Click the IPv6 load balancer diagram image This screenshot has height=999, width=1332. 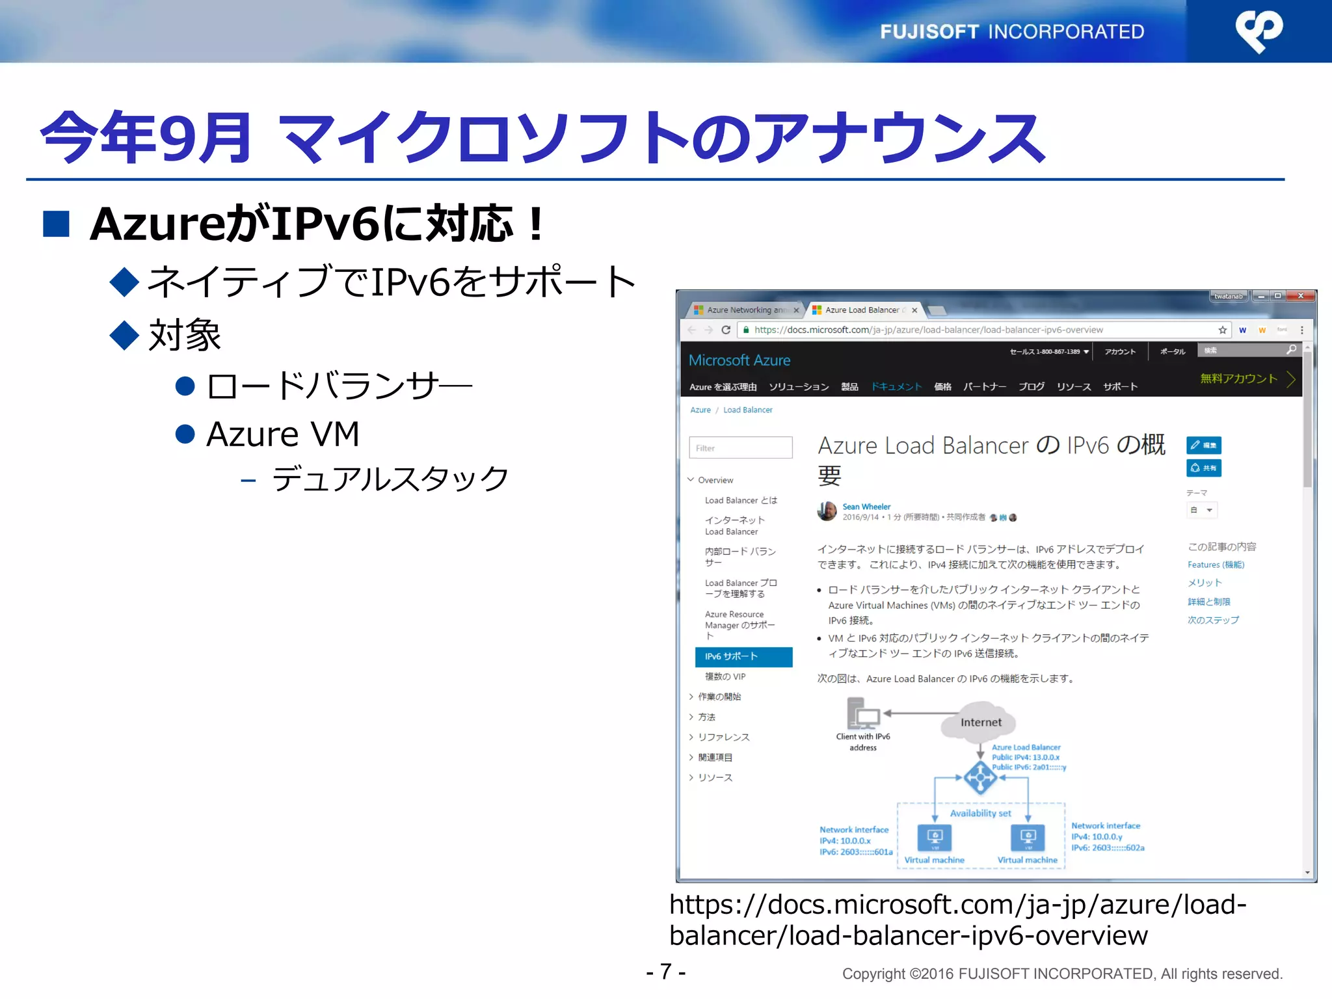[981, 782]
